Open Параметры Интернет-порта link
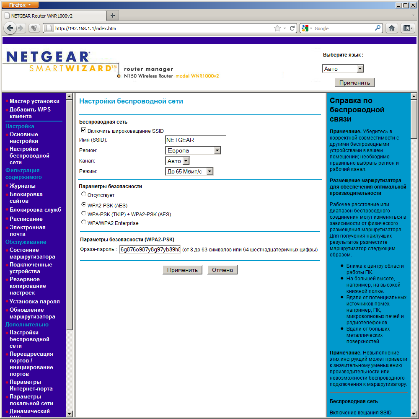 (x=31, y=385)
